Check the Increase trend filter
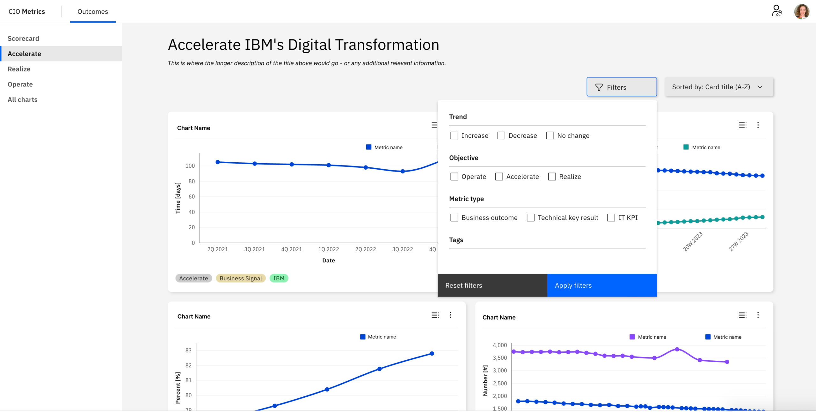Screen dimensions: 816x412 [454, 136]
